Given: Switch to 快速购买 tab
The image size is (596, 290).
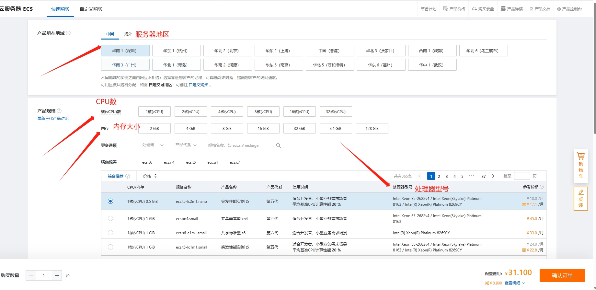Looking at the screenshot, I should pos(60,9).
